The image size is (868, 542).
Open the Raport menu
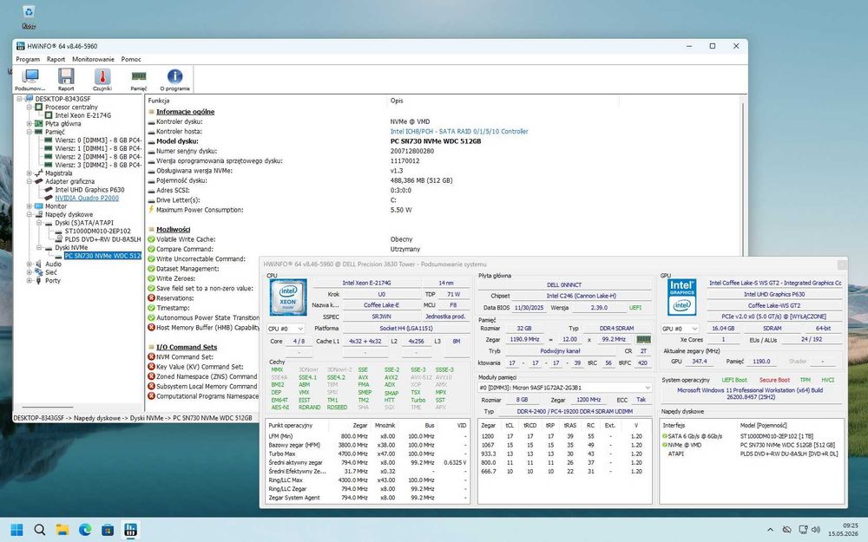56,59
